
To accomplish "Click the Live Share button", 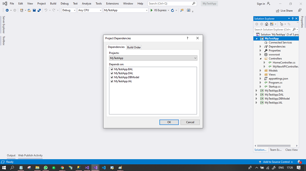I will (284, 11).
